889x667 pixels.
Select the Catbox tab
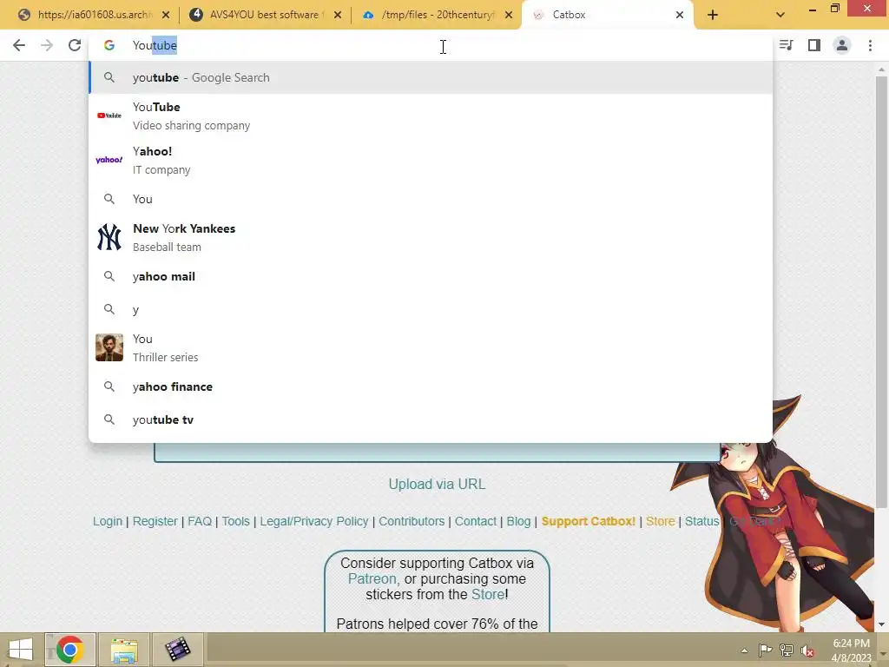click(607, 15)
